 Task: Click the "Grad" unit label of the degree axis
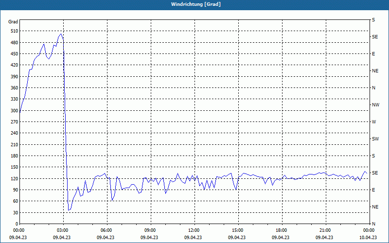pos(13,22)
